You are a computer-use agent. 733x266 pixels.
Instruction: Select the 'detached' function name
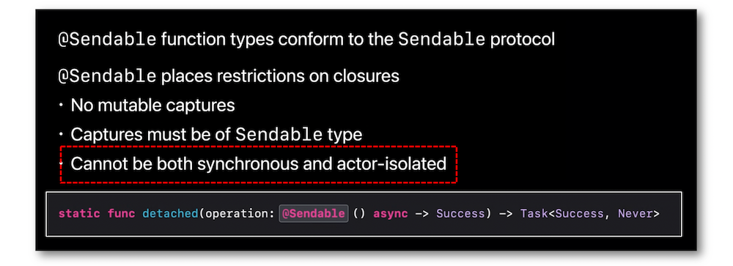point(171,214)
